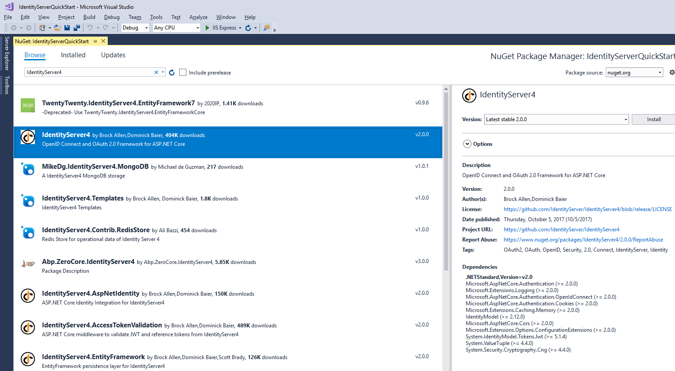Expand the IIS Express target dropdown arrow
This screenshot has height=371, width=675.
240,28
